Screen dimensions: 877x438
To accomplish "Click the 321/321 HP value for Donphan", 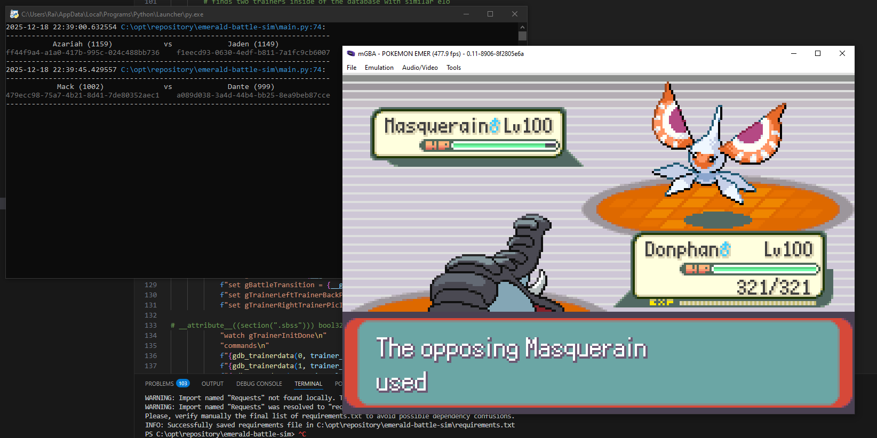I will (x=774, y=288).
